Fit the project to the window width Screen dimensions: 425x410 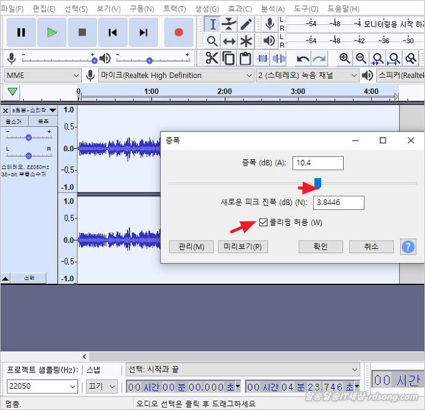pos(394,58)
